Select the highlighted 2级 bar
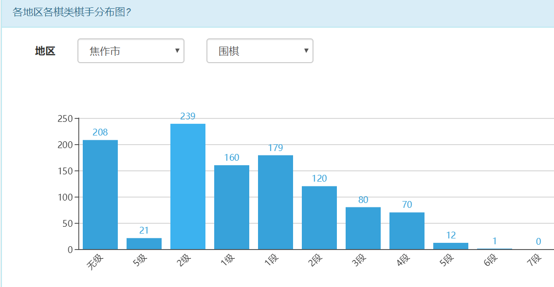554x287 pixels. tap(188, 187)
